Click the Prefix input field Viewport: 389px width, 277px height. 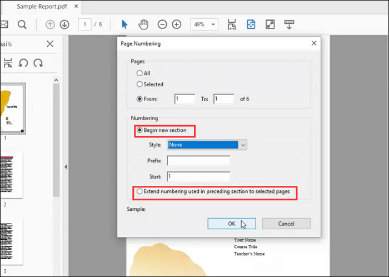[x=198, y=161]
